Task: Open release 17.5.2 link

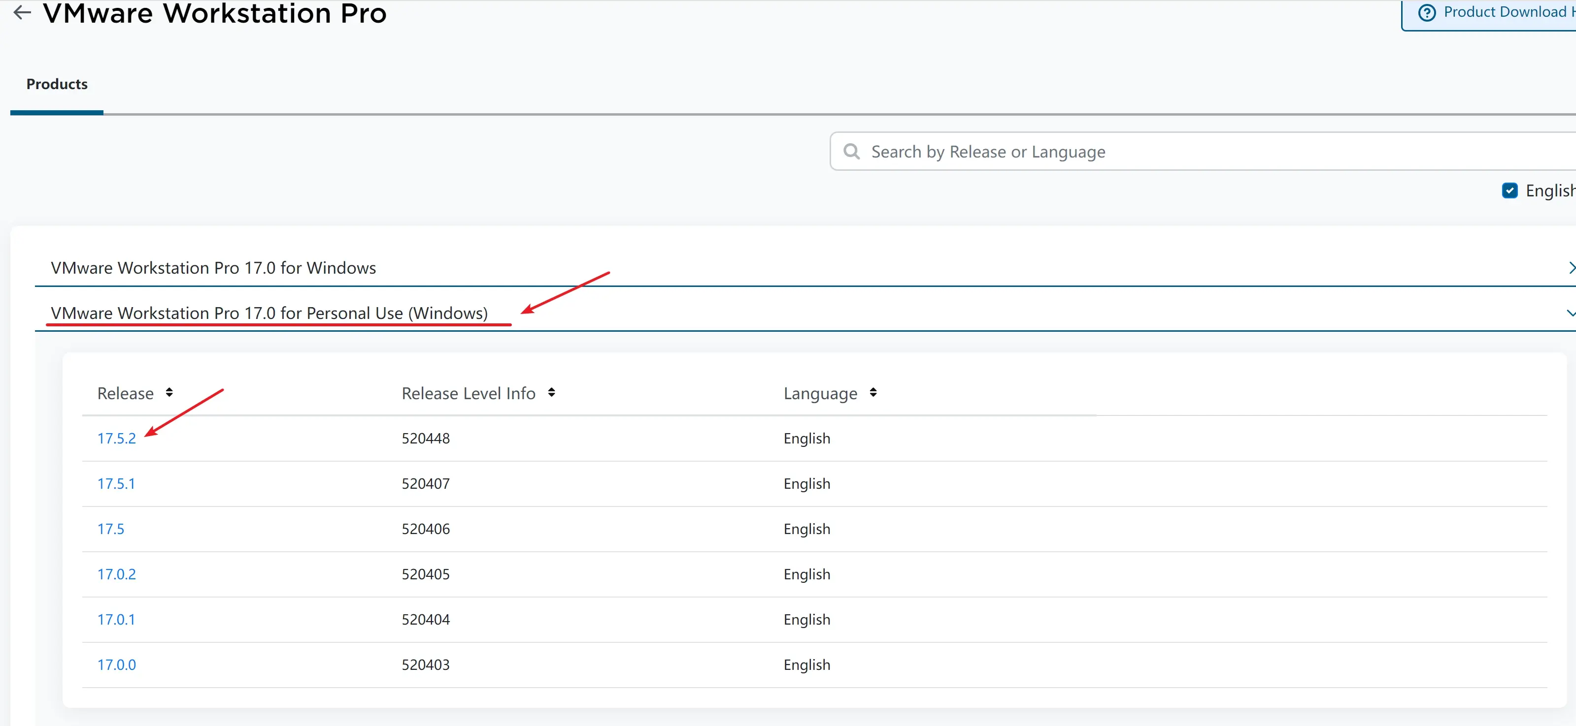Action: (116, 438)
